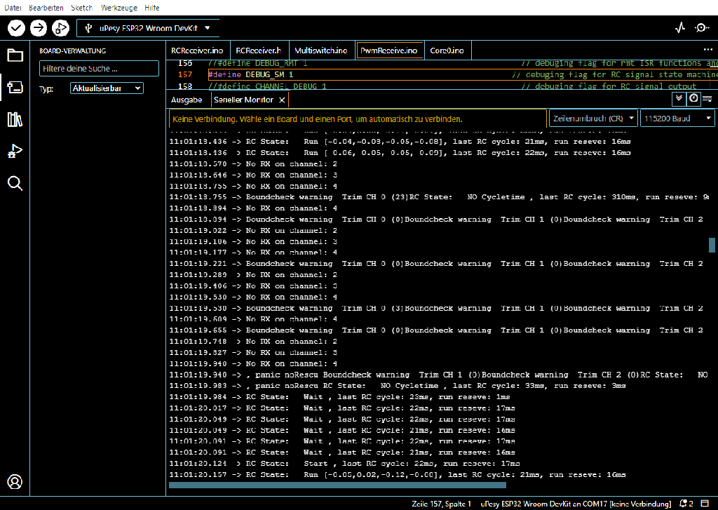Open the Werkzeuge menu
718x510 pixels.
(x=118, y=8)
